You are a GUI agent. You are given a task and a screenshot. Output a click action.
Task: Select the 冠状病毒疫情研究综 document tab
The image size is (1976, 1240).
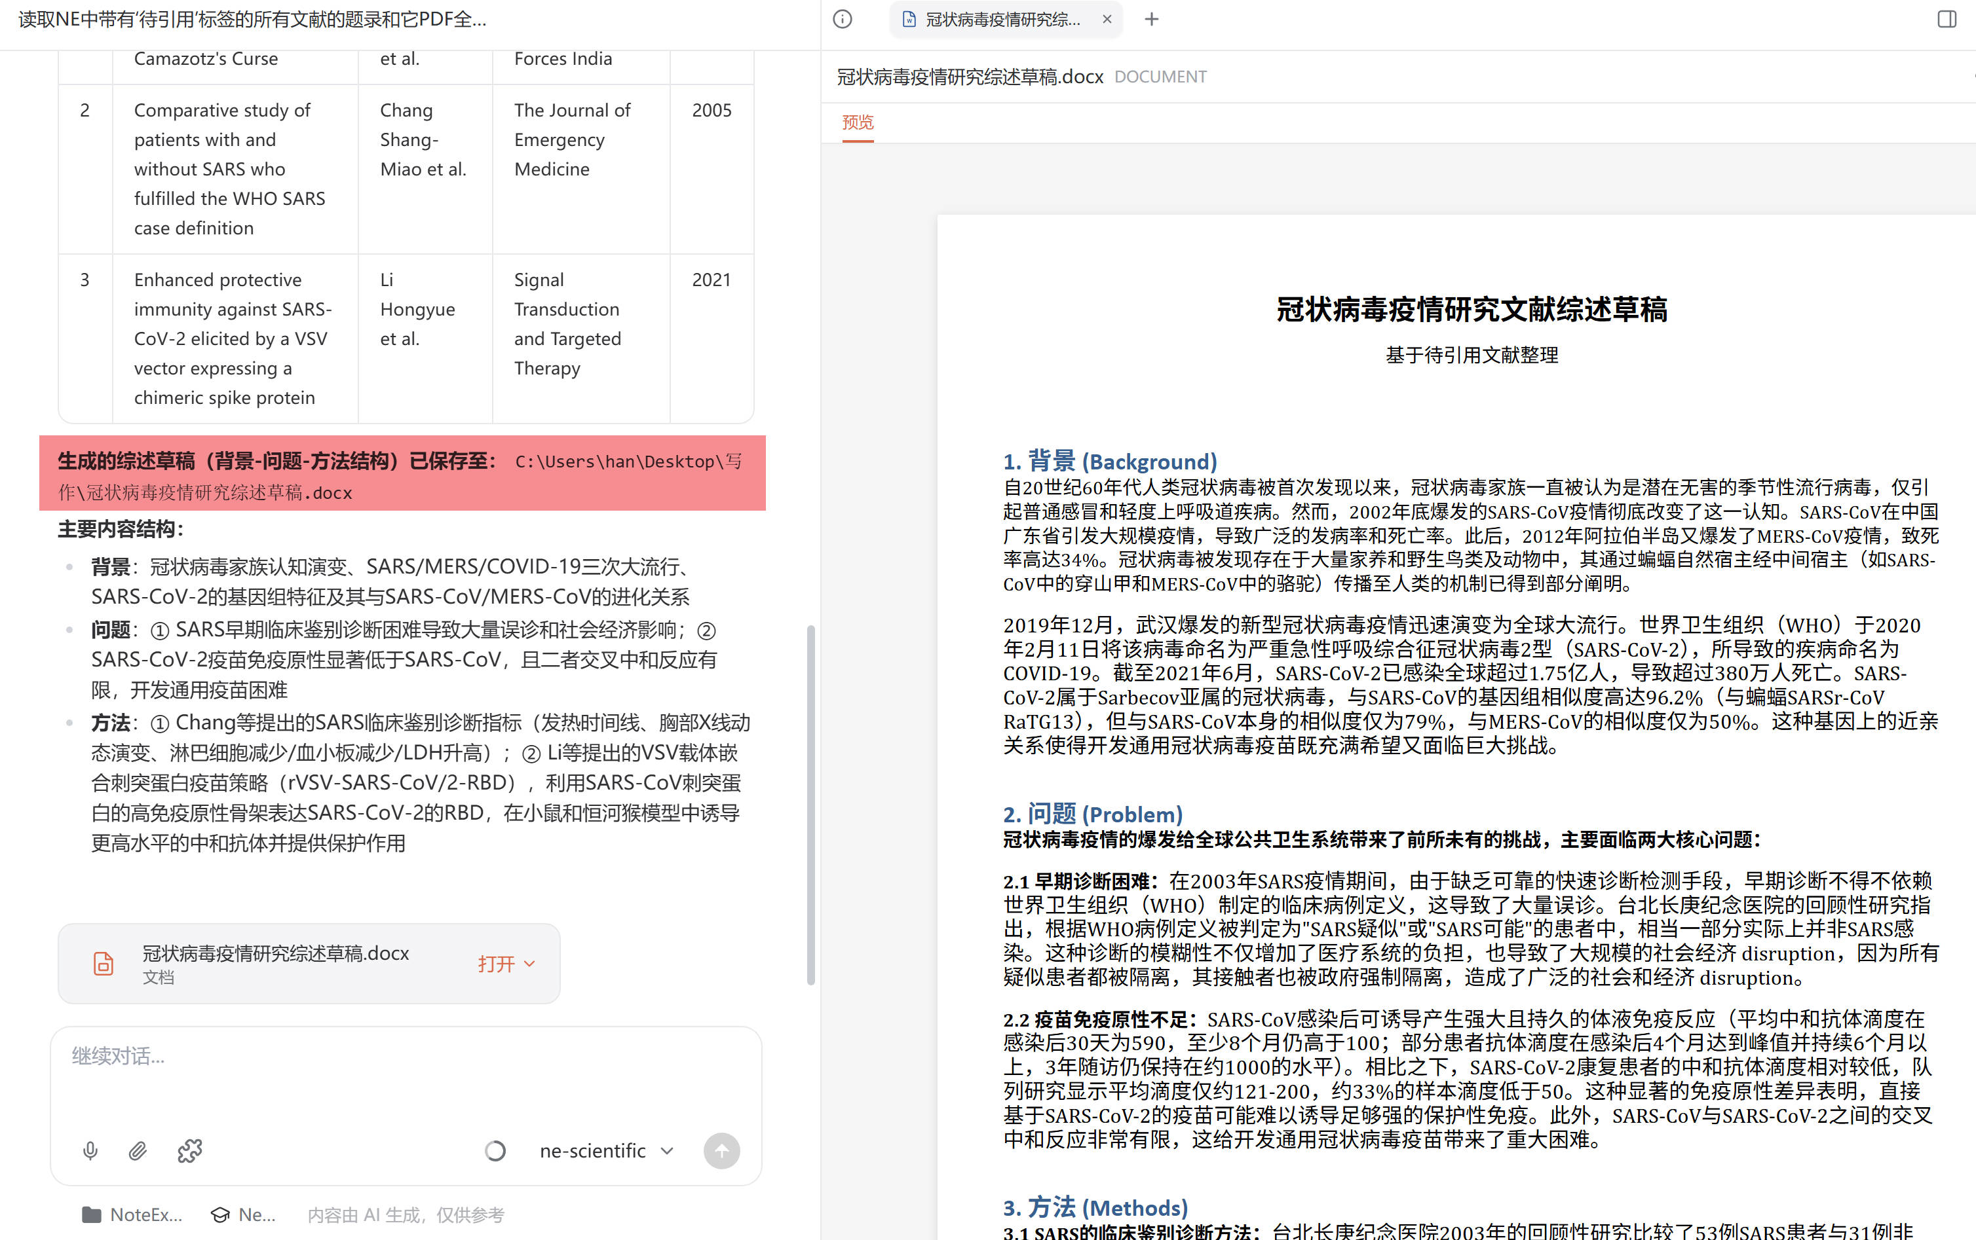tap(1005, 19)
